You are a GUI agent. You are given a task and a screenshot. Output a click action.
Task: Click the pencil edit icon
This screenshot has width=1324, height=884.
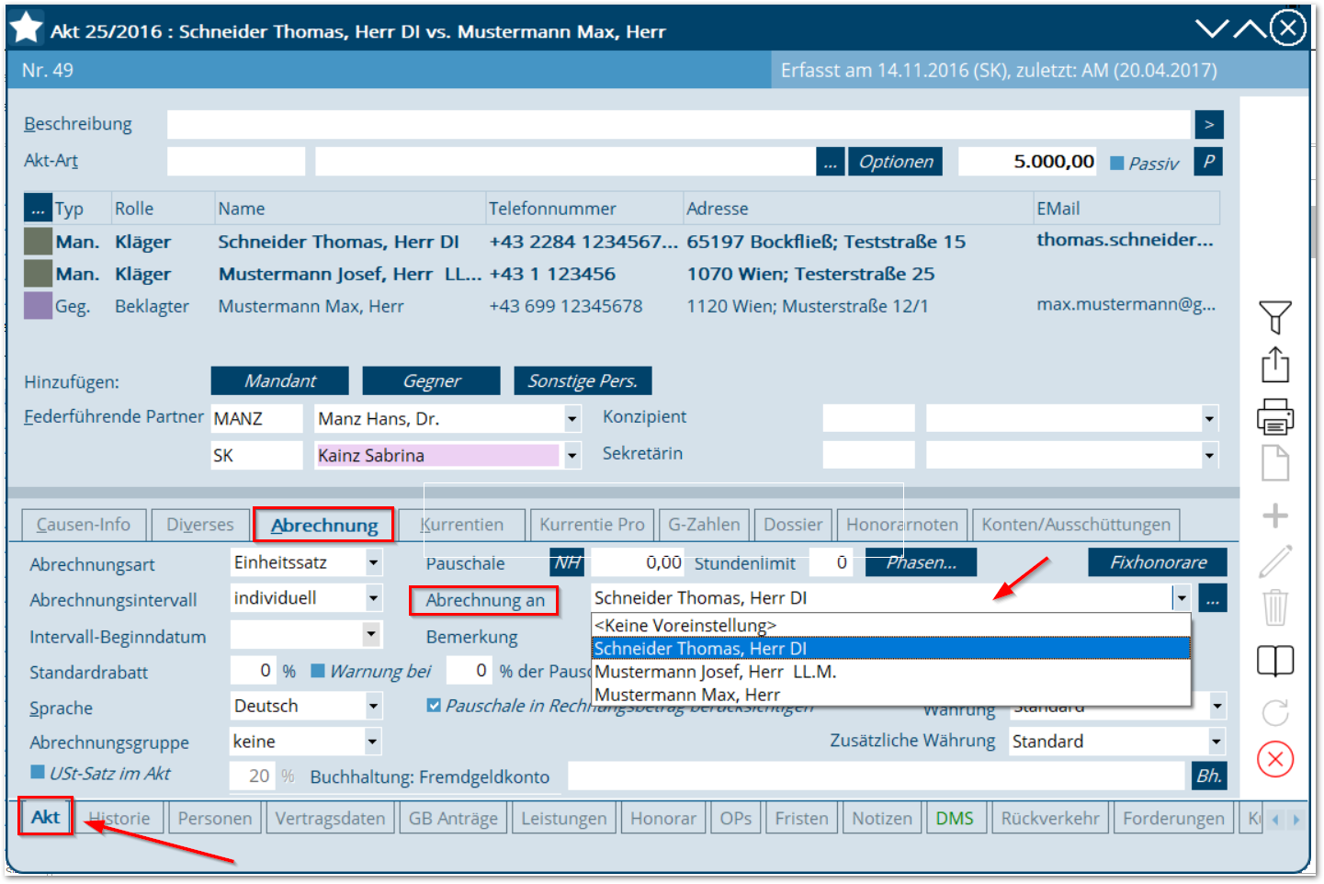click(1274, 561)
